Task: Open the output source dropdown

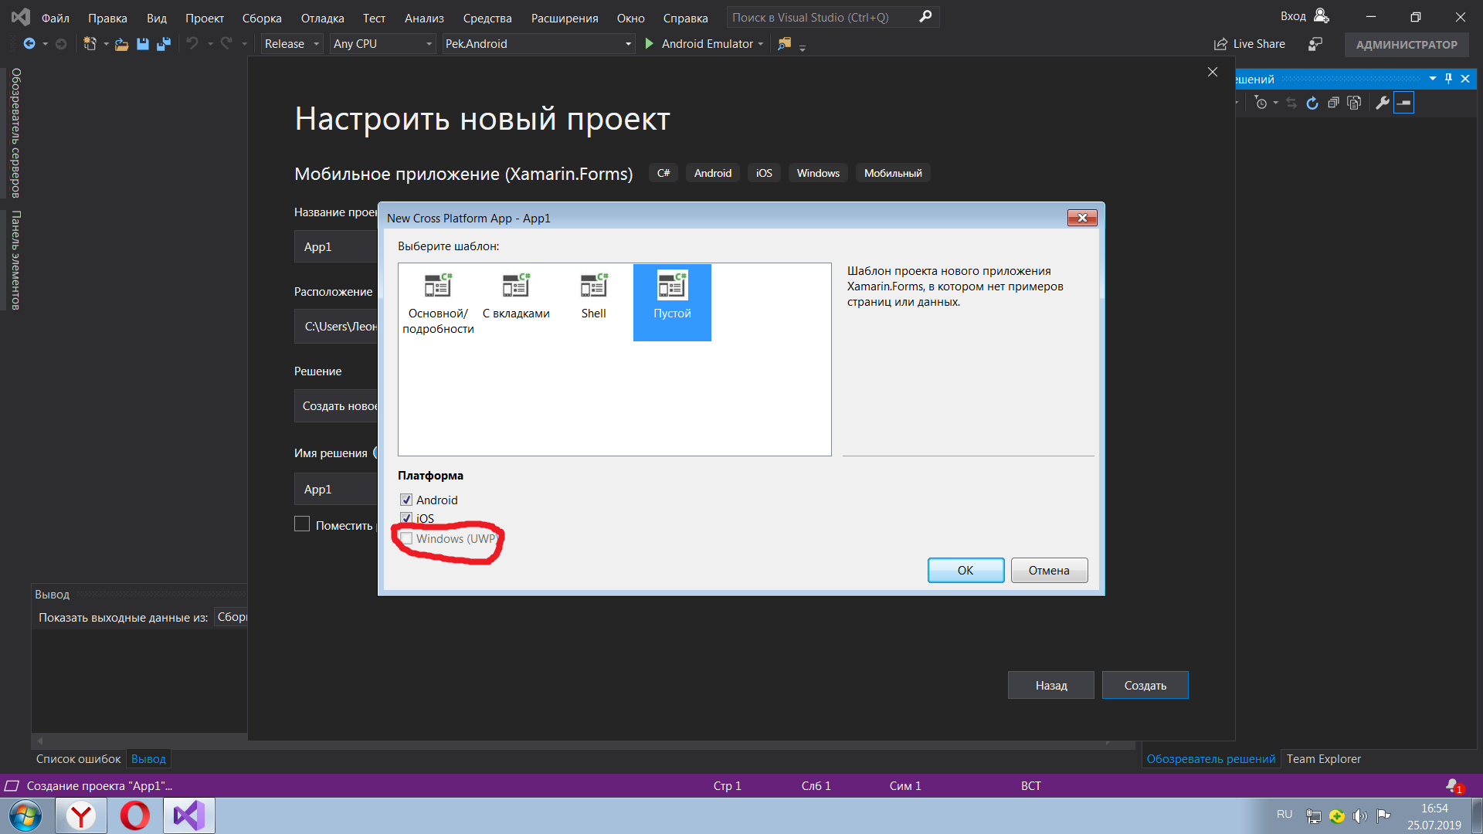Action: [x=232, y=617]
